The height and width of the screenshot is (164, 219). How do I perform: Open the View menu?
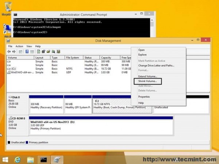click(28, 46)
